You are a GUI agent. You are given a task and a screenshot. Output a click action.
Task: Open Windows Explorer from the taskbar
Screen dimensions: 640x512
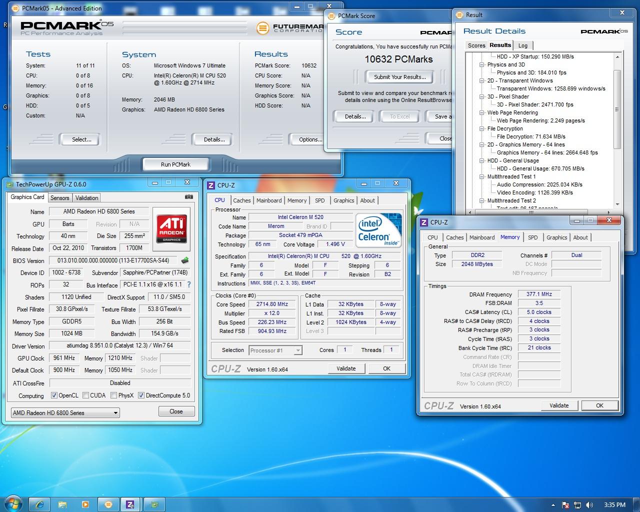tap(62, 504)
